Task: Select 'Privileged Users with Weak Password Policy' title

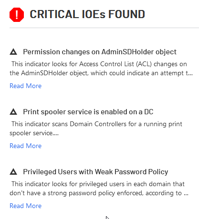Action: (95, 172)
